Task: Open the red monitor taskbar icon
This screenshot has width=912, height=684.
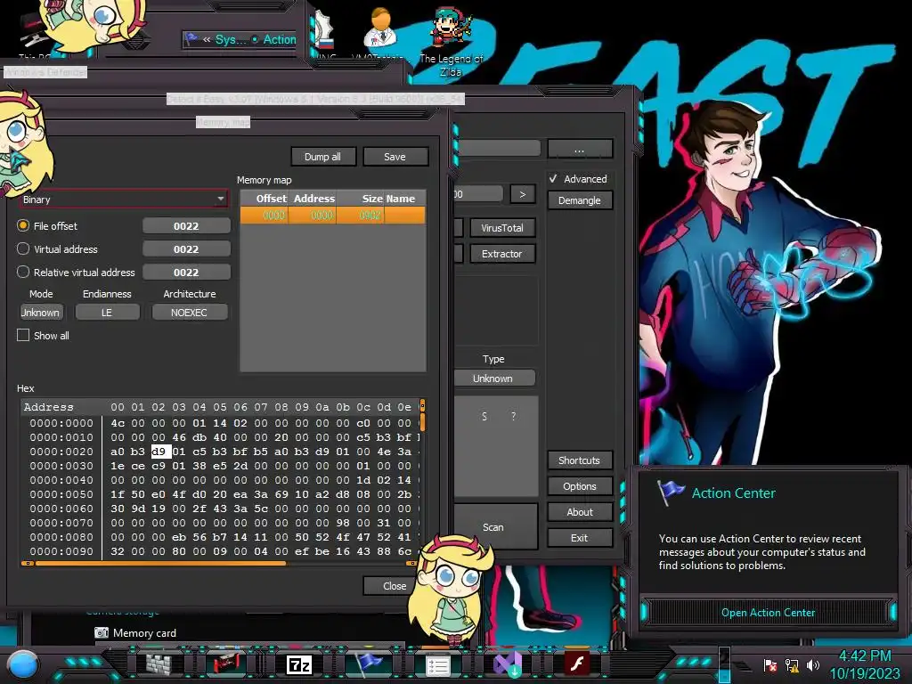Action: 227,664
